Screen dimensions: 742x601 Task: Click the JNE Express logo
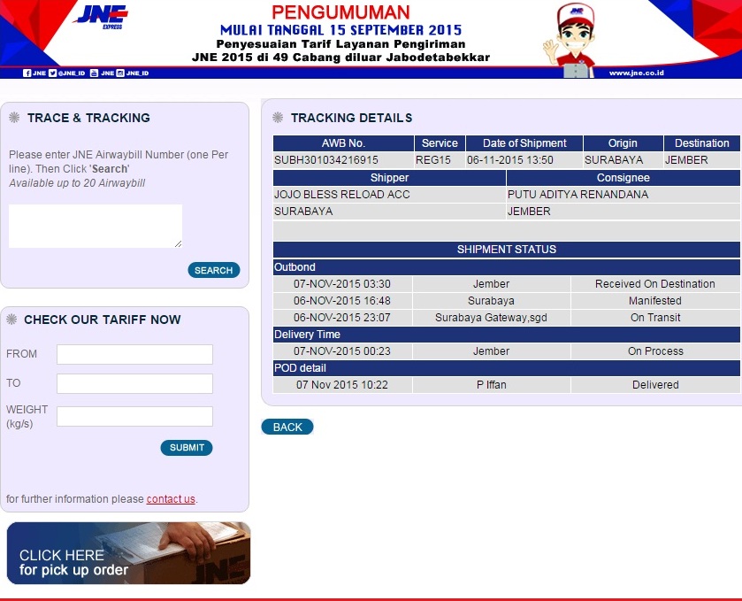pyautogui.click(x=103, y=18)
